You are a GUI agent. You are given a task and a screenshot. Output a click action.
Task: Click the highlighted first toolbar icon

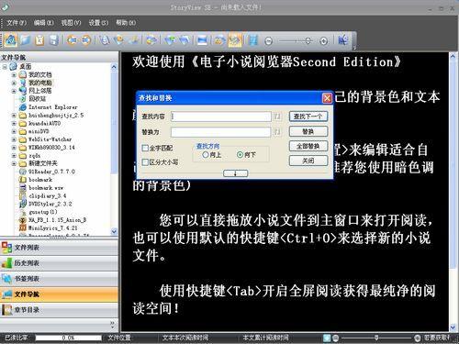click(x=10, y=39)
